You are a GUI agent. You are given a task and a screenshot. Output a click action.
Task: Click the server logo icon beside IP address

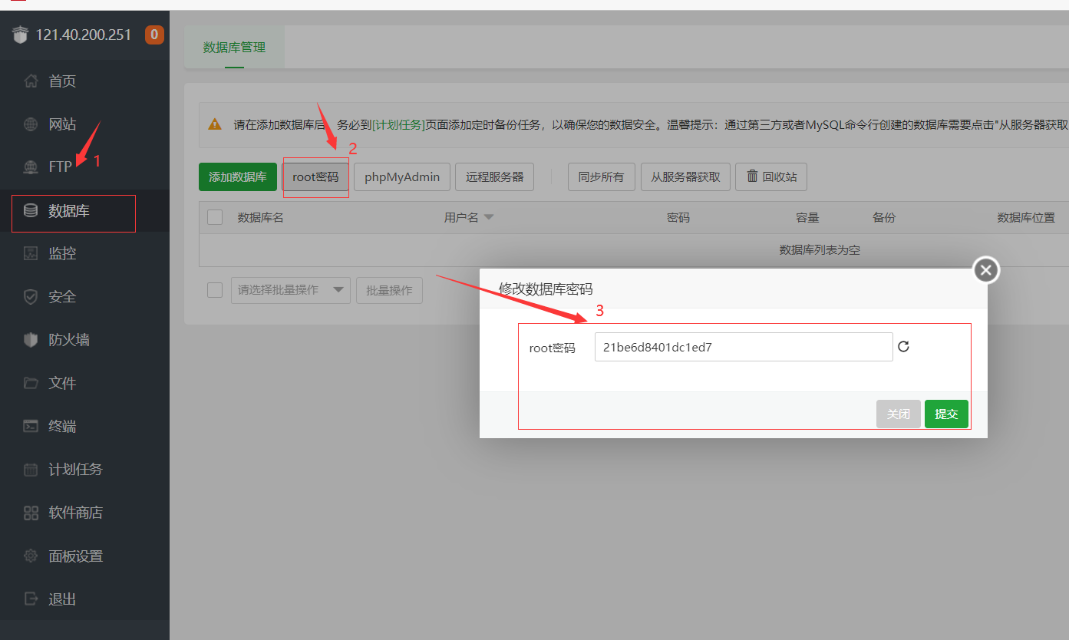(x=20, y=35)
